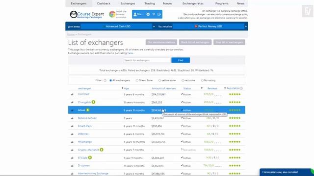
Task: Open the Exchangers top menu tab
Action: [78, 3]
